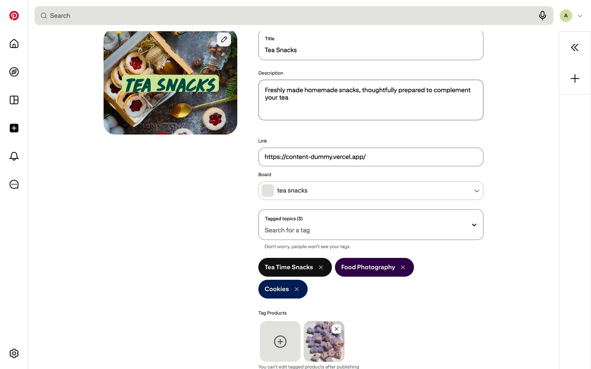The height and width of the screenshot is (369, 591).
Task: Expand the tea snacks board dropdown
Action: tap(476, 191)
